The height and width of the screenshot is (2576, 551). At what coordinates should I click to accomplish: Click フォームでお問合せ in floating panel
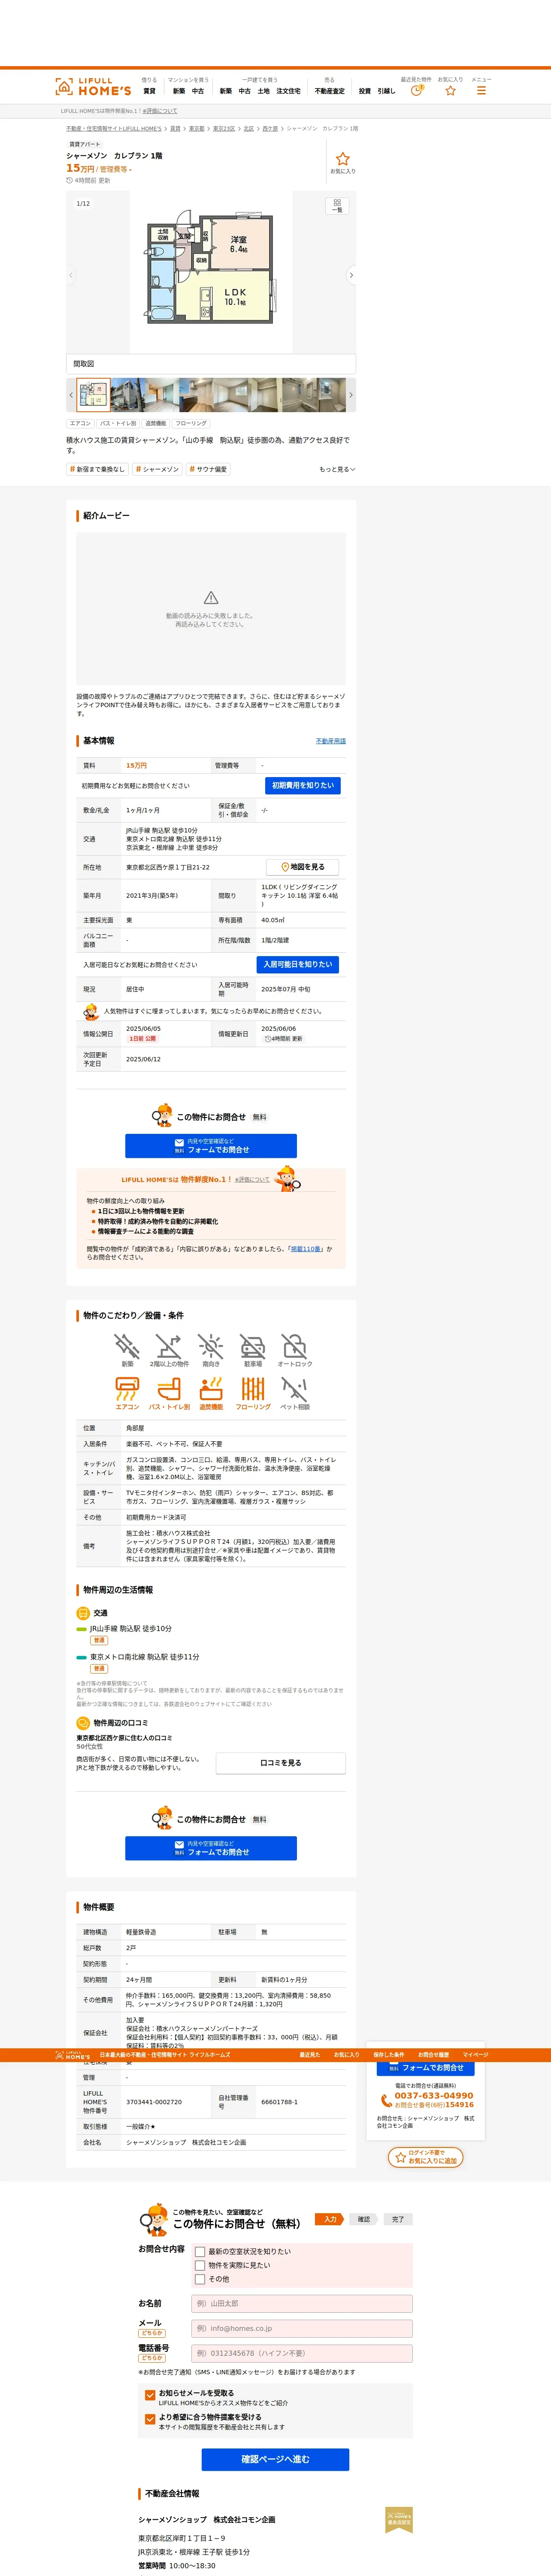pyautogui.click(x=426, y=2068)
